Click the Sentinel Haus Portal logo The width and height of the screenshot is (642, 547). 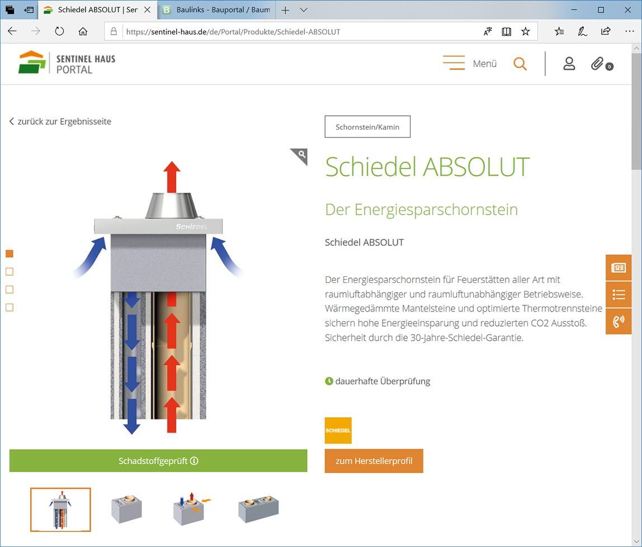click(x=67, y=63)
